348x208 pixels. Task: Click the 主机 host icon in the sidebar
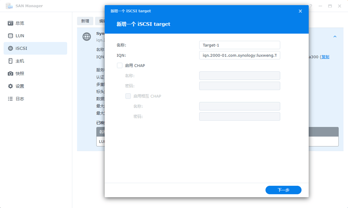(10, 61)
